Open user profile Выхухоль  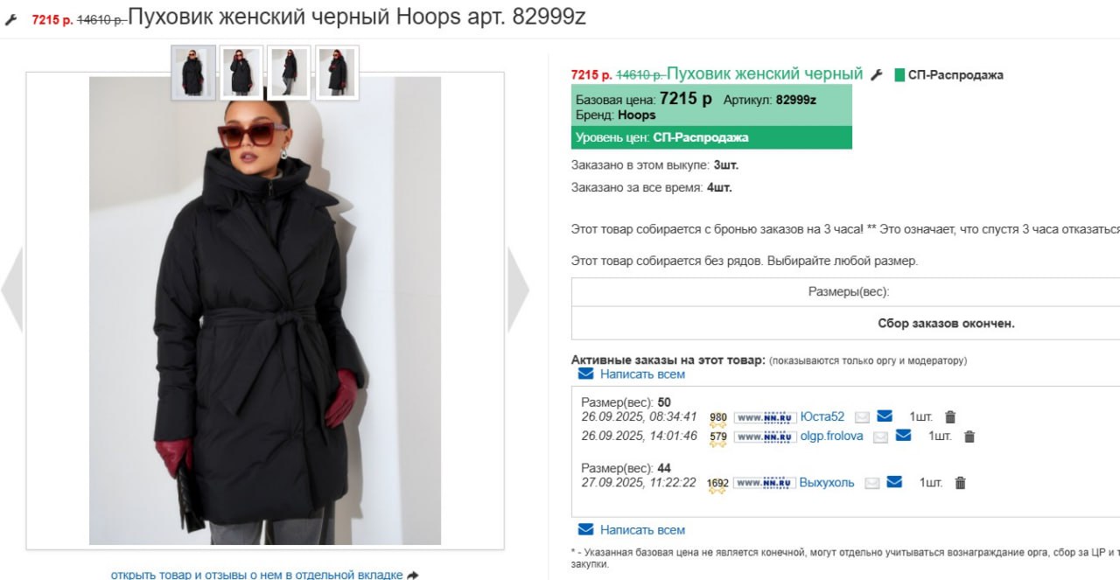[x=827, y=482]
